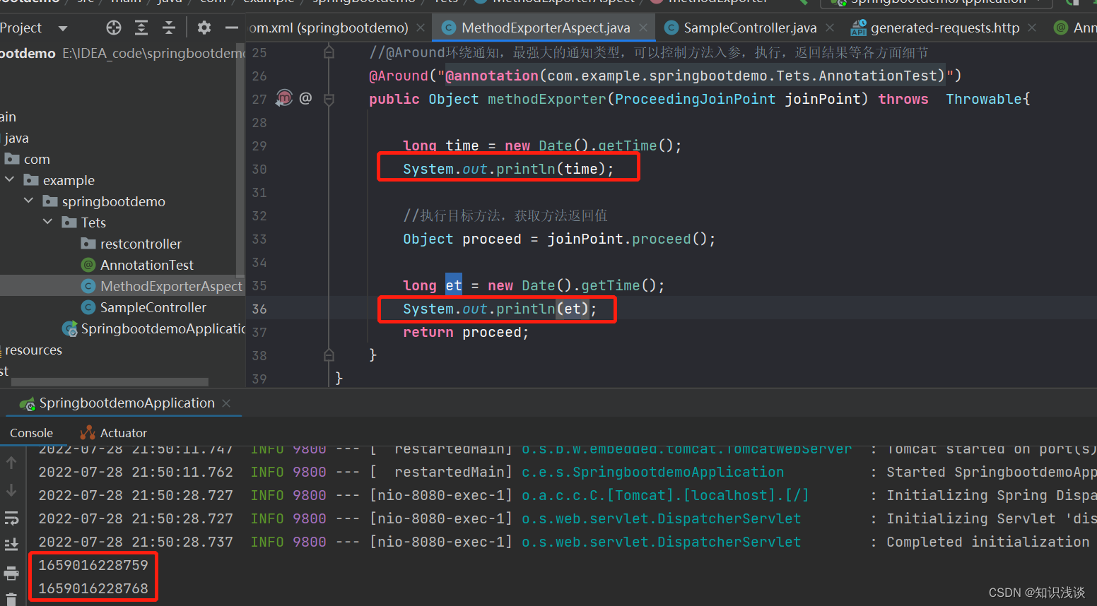The height and width of the screenshot is (606, 1097).
Task: Open SampleController in the project tree
Action: [x=153, y=307]
